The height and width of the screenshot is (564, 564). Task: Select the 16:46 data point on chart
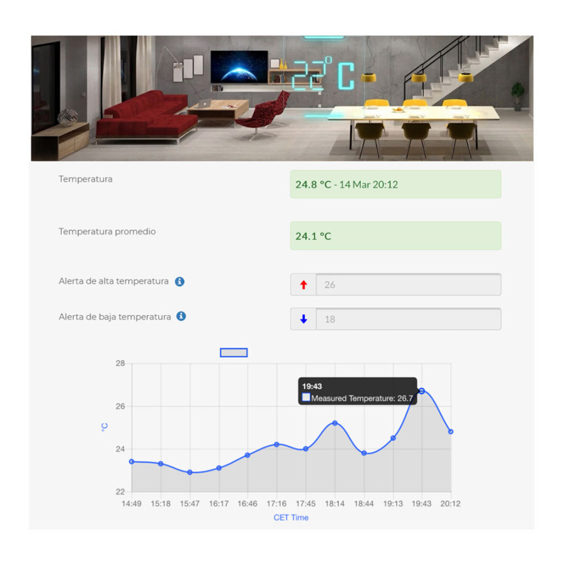(x=248, y=455)
